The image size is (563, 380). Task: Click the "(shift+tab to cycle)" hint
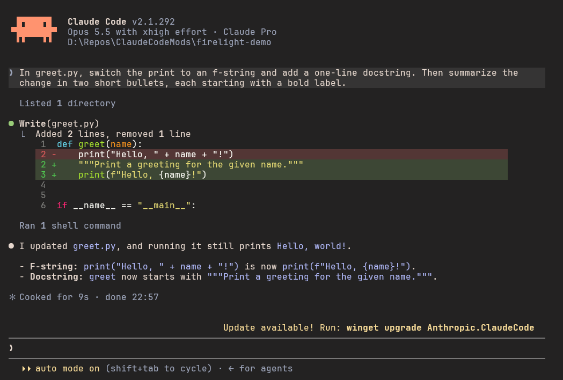(x=158, y=369)
